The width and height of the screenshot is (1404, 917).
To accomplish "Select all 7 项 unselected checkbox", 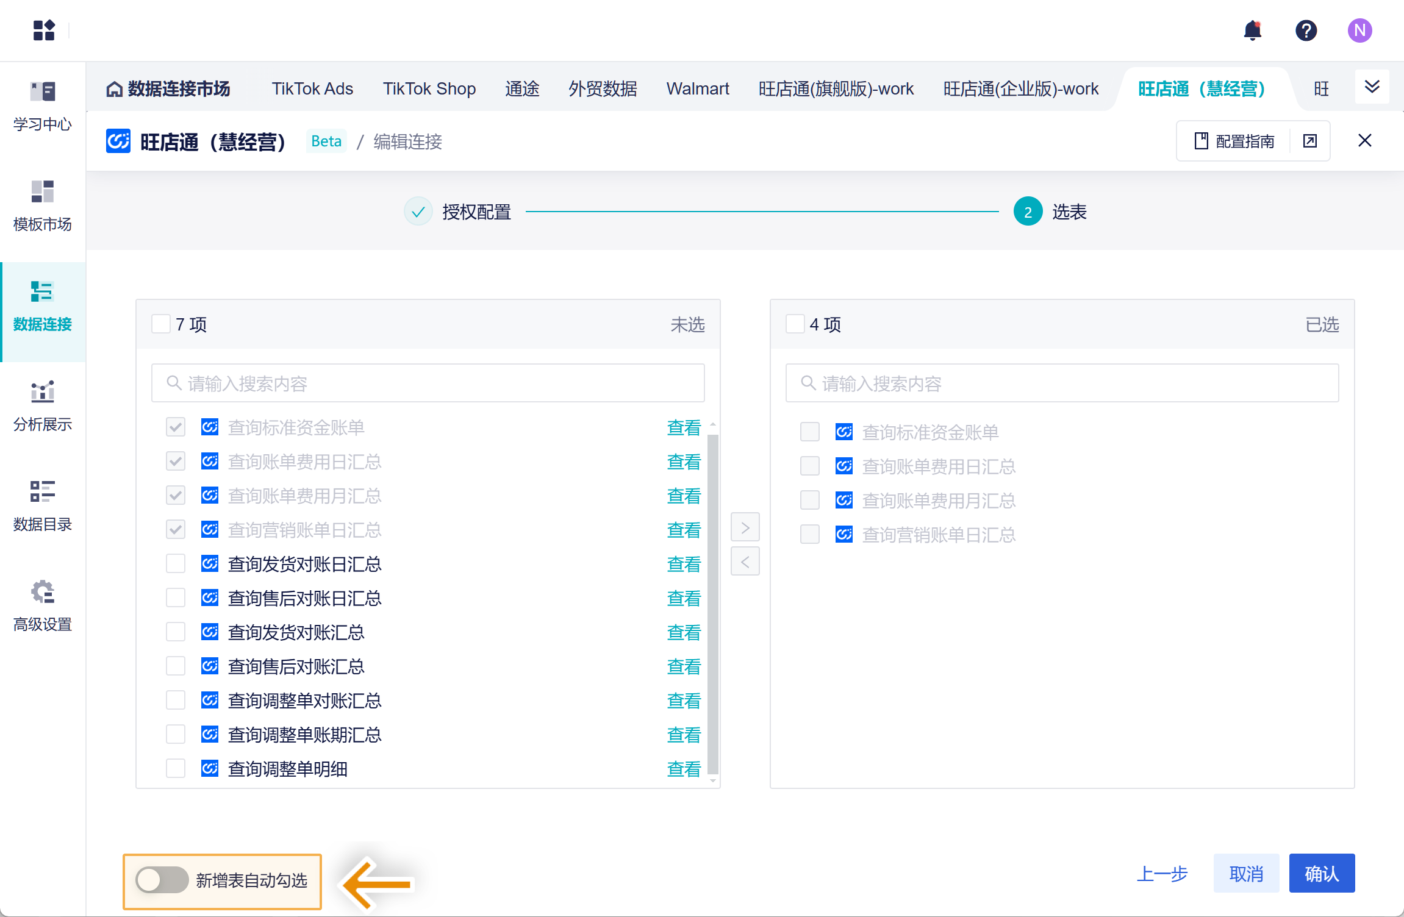I will click(161, 324).
